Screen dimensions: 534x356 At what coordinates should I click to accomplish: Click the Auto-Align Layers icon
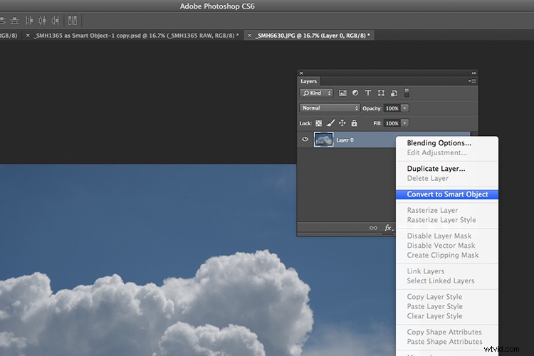[x=72, y=21]
